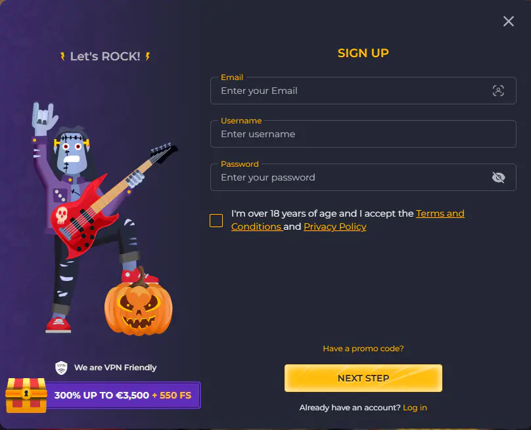This screenshot has width=531, height=430.
Task: Click the NEXT STEP button
Action: 363,378
